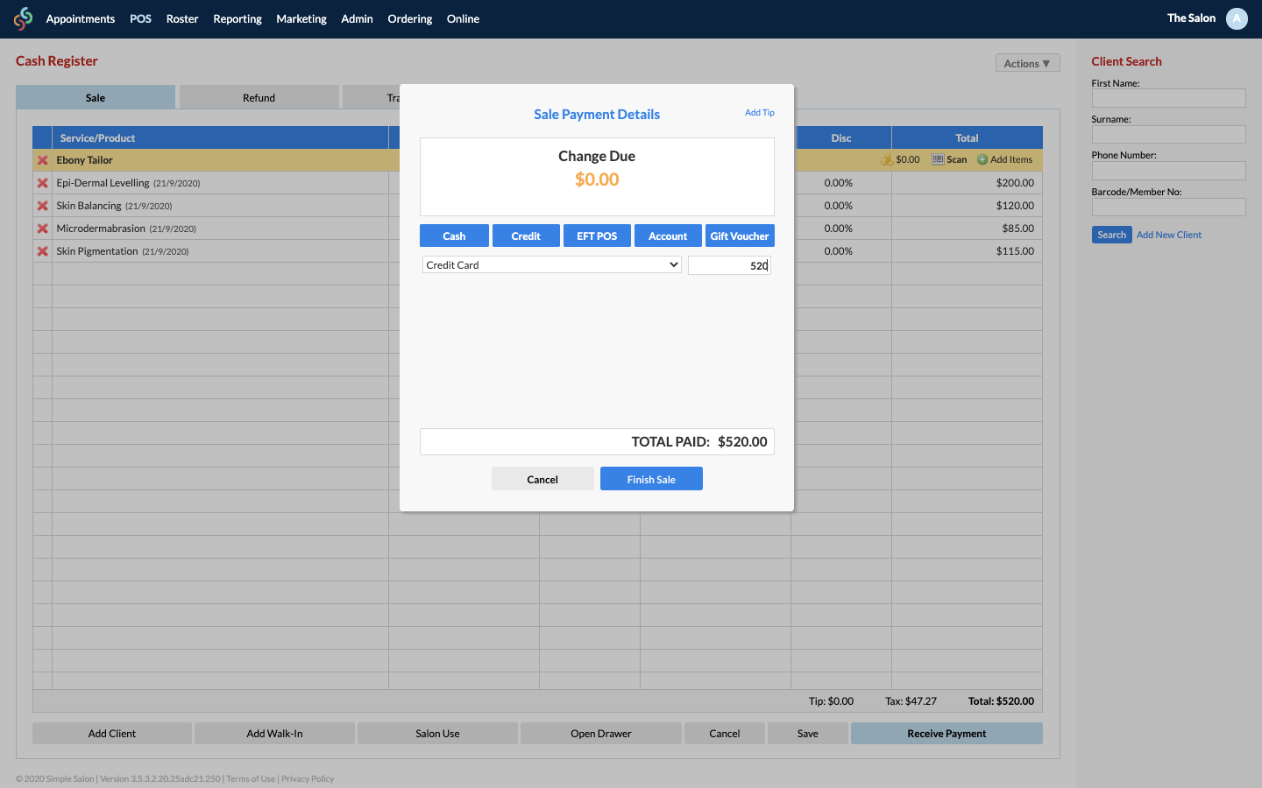Open Terms of Use link
This screenshot has width=1262, height=788.
[251, 778]
